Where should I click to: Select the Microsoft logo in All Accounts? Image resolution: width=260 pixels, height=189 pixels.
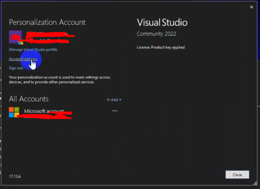14,112
